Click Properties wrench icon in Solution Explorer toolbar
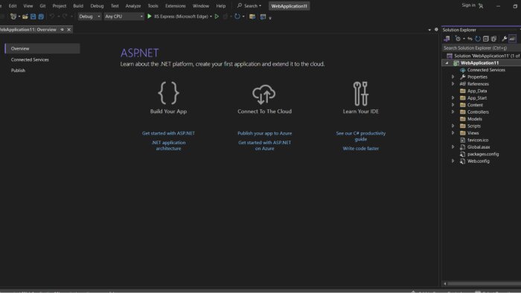 [x=505, y=39]
